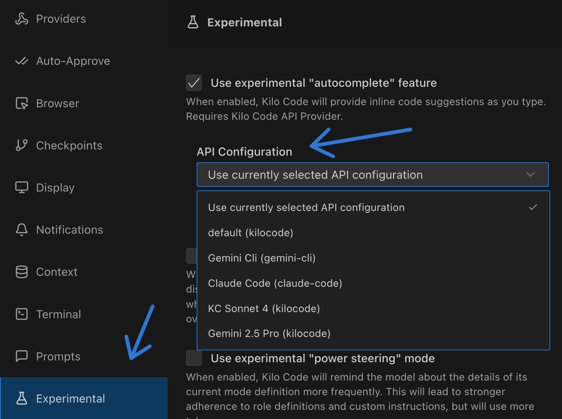This screenshot has height=419, width=562.
Task: Choose KC Sonnet 4 (kilocode) option
Action: 373,308
